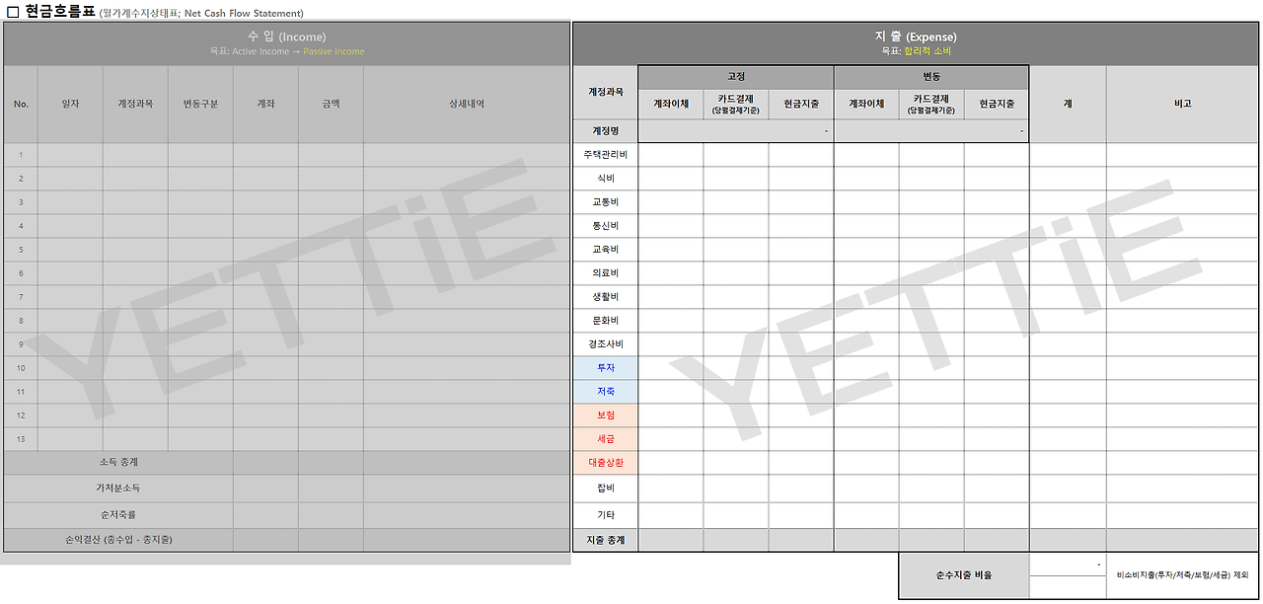The height and width of the screenshot is (604, 1263).
Task: Select the 순수지출 비율 cell
Action: tap(962, 575)
